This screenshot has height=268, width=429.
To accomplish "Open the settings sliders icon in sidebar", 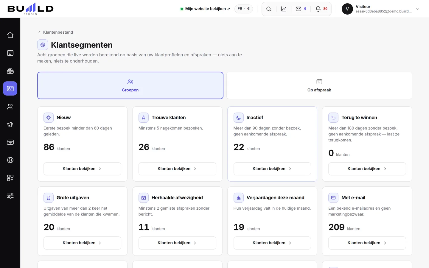I will click(10, 196).
